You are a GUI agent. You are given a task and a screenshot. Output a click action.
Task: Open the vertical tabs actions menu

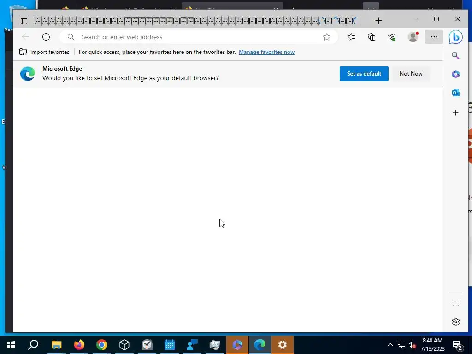pos(24,20)
